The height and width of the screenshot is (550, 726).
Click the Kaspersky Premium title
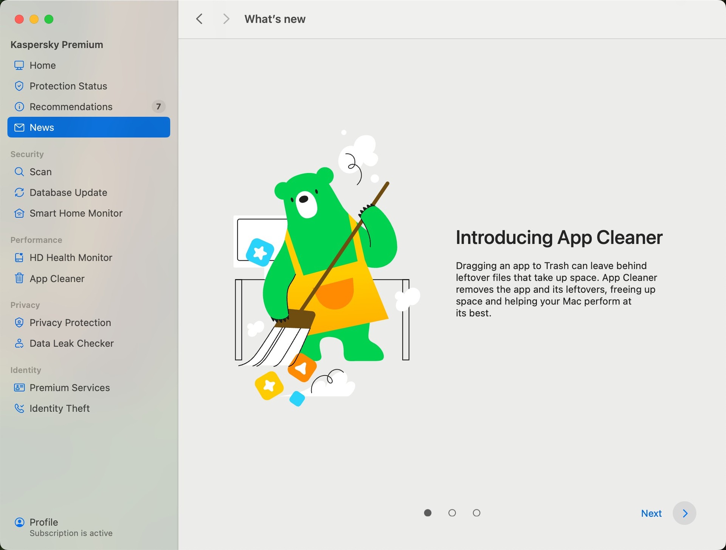pos(57,45)
